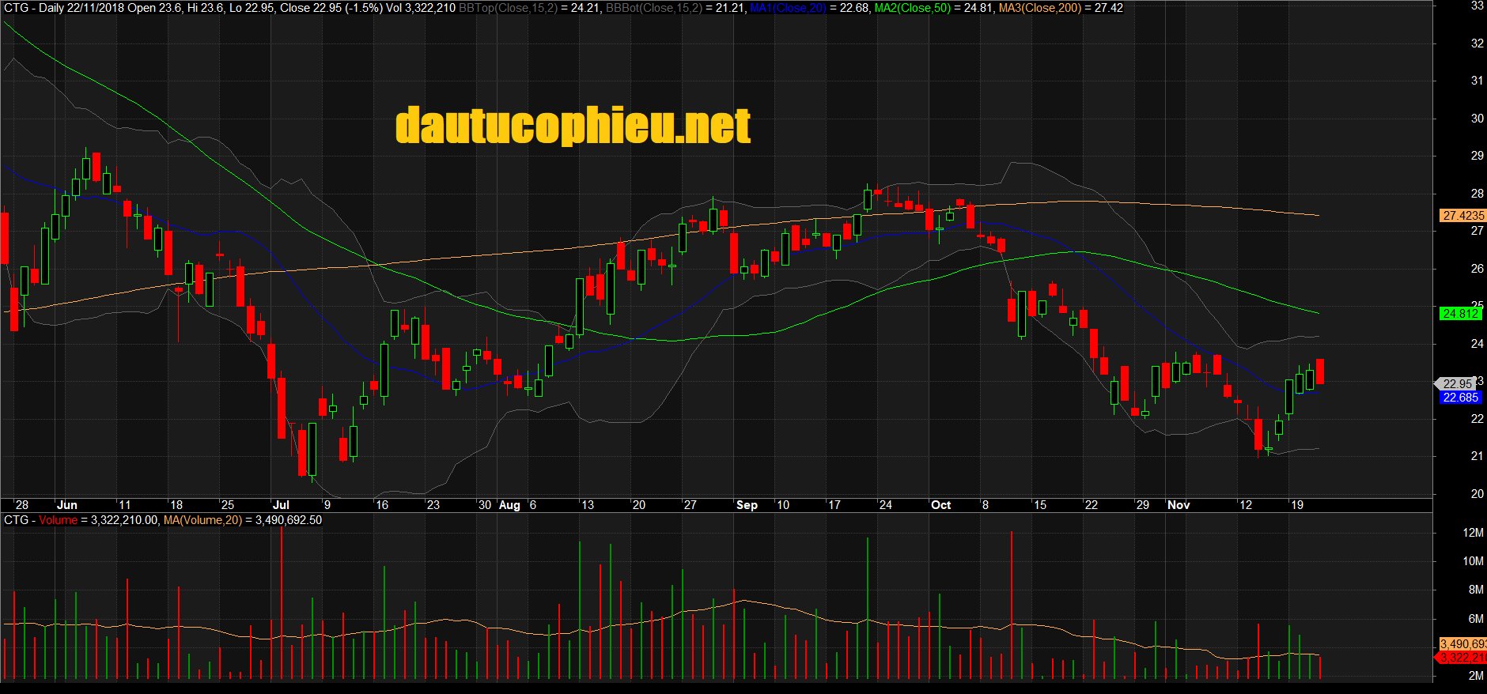Image resolution: width=1487 pixels, height=694 pixels.
Task: Select the MA1(Close,20) indicator label
Action: [x=787, y=8]
